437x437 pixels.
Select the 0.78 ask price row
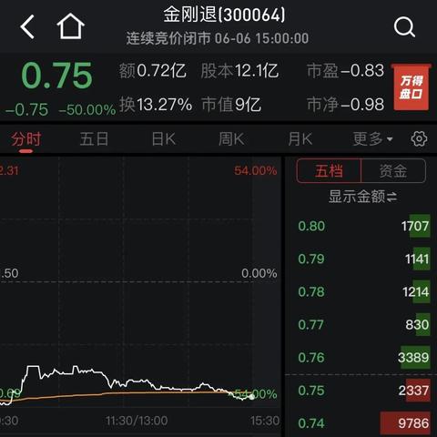pos(363,292)
